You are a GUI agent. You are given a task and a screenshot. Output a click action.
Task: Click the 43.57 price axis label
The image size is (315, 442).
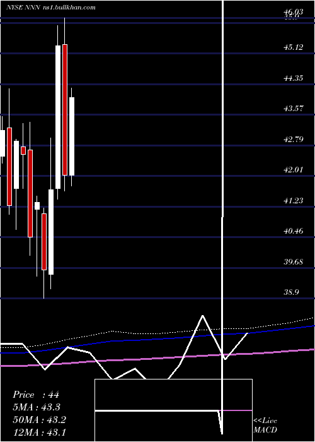(x=294, y=108)
